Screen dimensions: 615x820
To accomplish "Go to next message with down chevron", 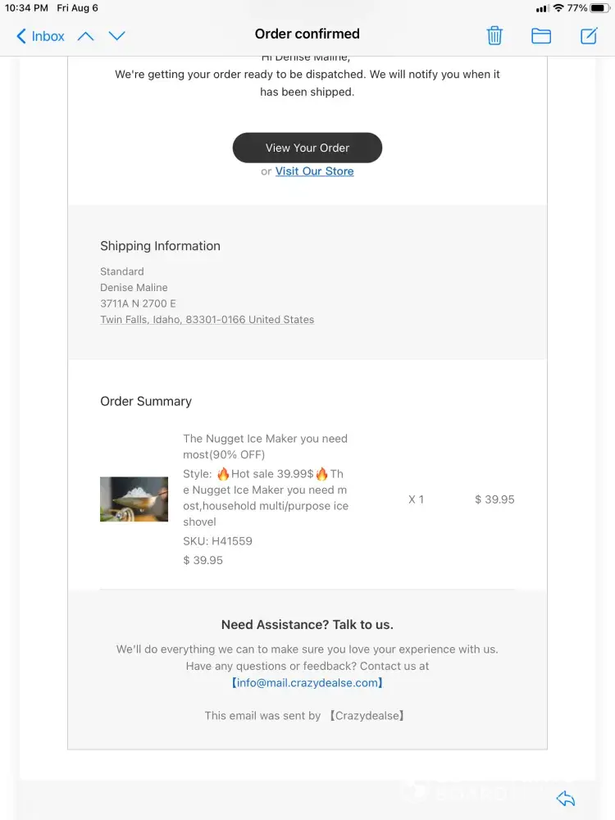I will 116,36.
